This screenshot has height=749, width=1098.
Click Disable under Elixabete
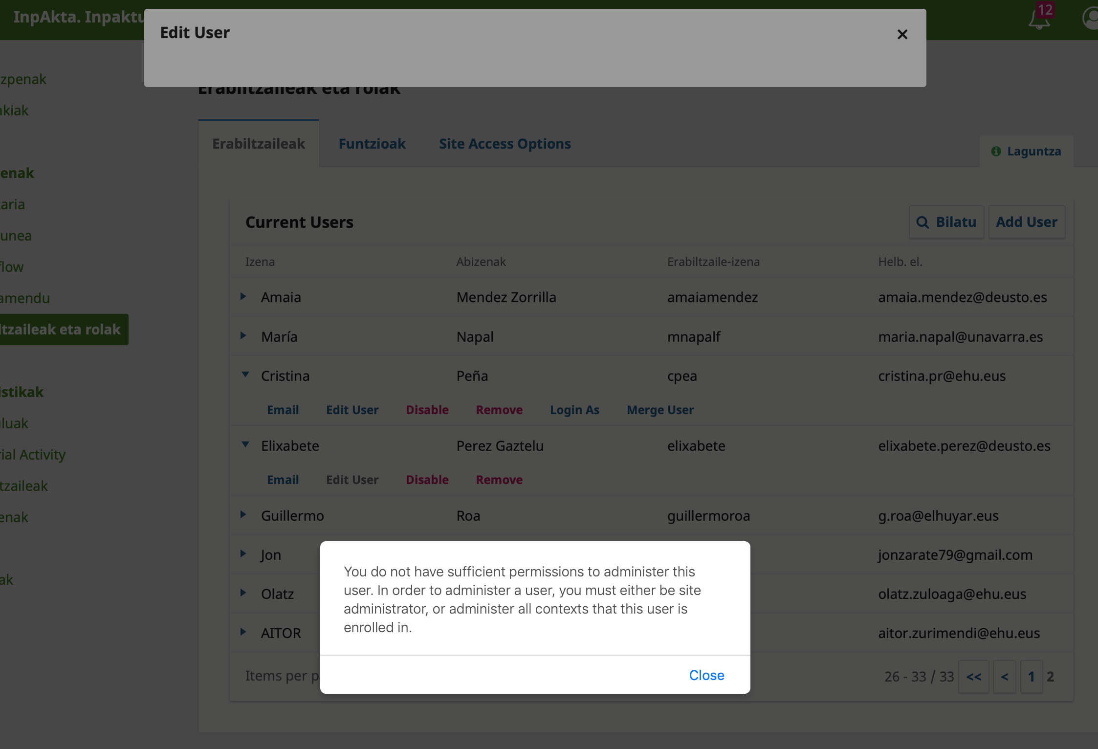click(x=427, y=480)
